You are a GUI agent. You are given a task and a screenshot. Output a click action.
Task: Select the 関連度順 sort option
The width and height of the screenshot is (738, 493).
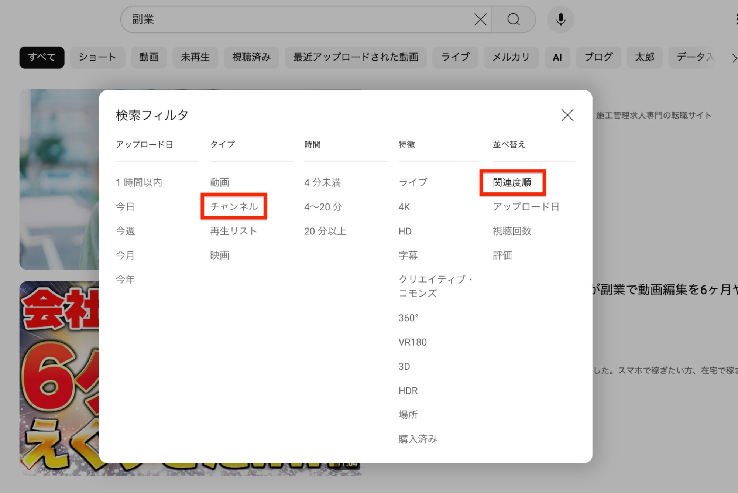[x=512, y=182]
